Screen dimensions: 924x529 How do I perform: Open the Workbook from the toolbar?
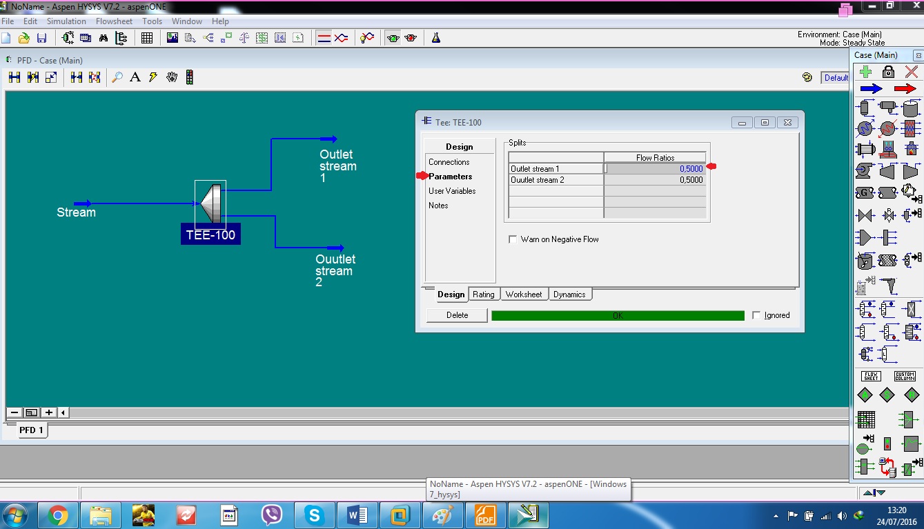click(x=147, y=37)
